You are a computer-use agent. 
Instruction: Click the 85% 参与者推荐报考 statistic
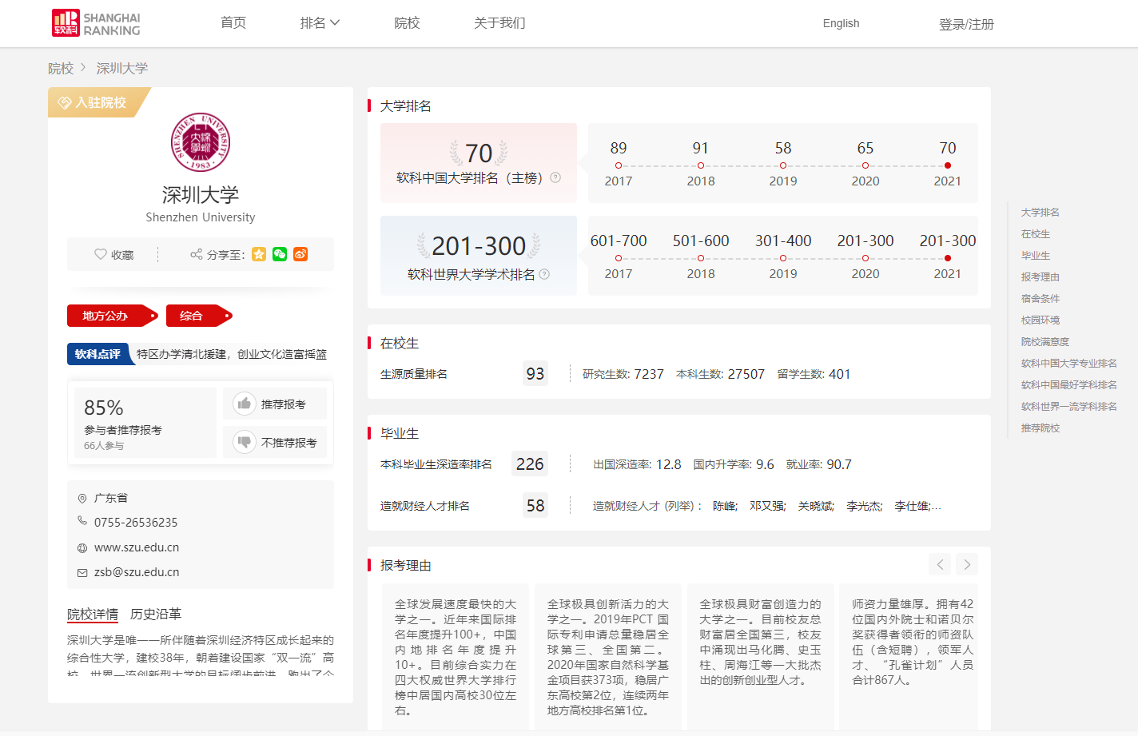point(145,423)
